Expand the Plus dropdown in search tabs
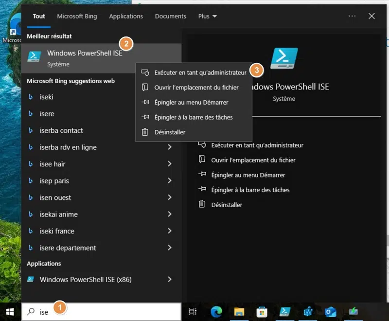This screenshot has width=389, height=321. [x=208, y=16]
